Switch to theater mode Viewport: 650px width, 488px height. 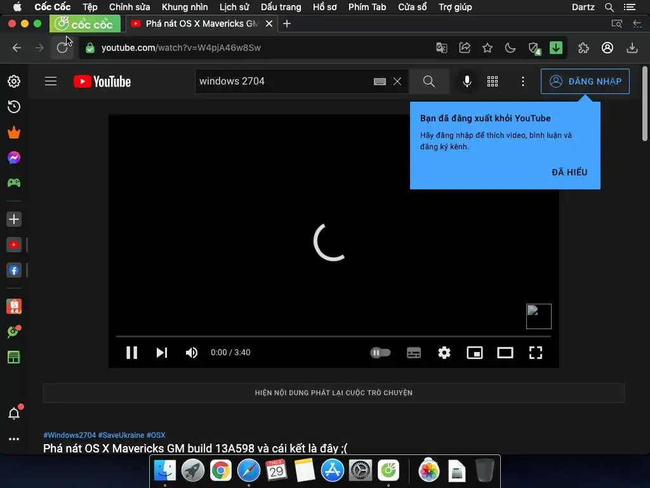tap(505, 353)
